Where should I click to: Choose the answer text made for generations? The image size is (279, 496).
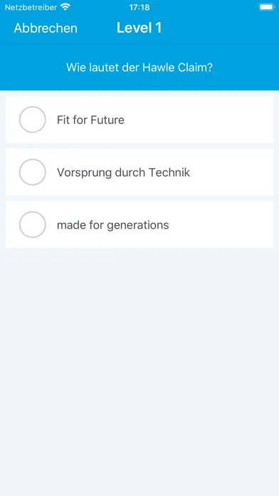coord(112,225)
